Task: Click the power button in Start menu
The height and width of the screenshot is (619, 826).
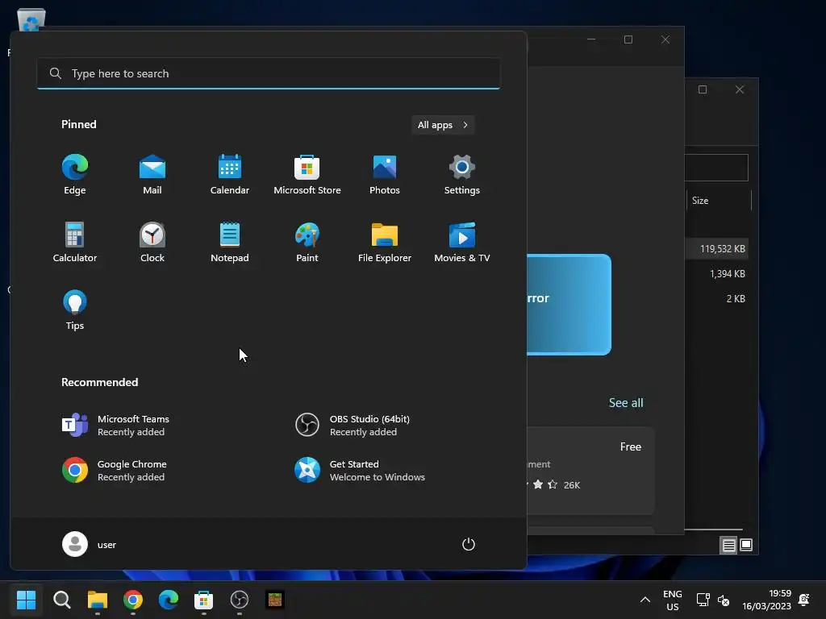Action: [x=469, y=544]
